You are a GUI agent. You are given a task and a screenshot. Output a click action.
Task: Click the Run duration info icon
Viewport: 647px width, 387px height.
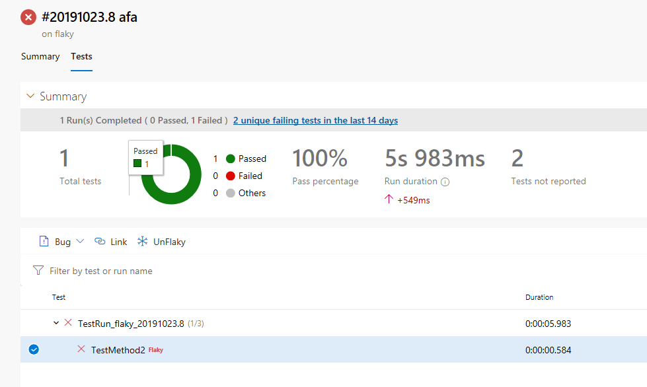pos(445,182)
